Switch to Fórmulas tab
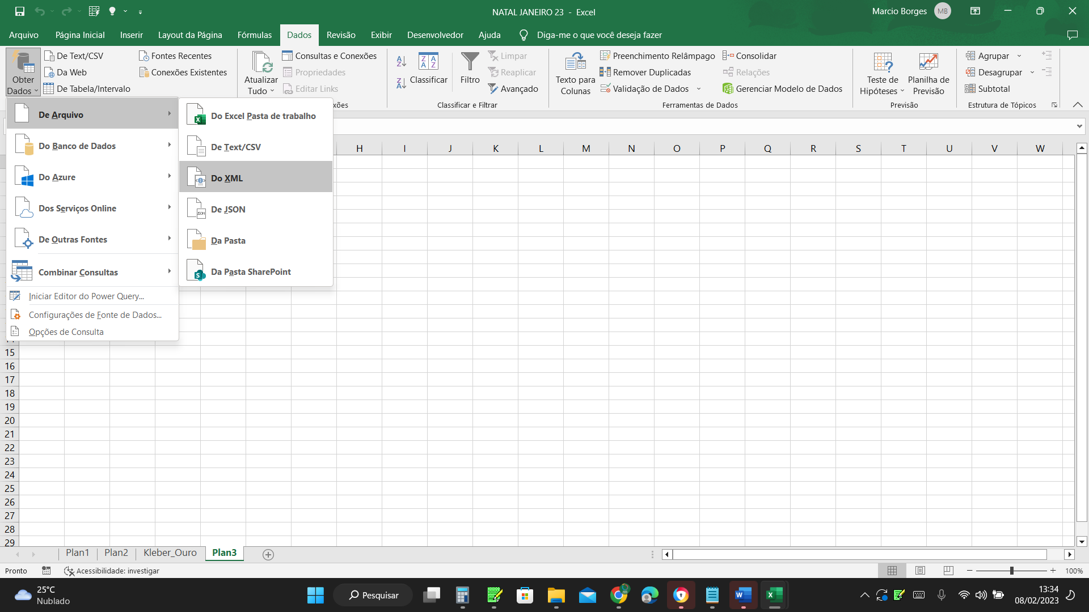Image resolution: width=1089 pixels, height=612 pixels. [255, 35]
